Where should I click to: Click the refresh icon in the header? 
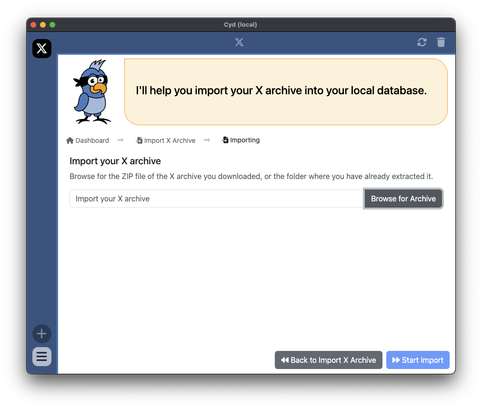[422, 42]
